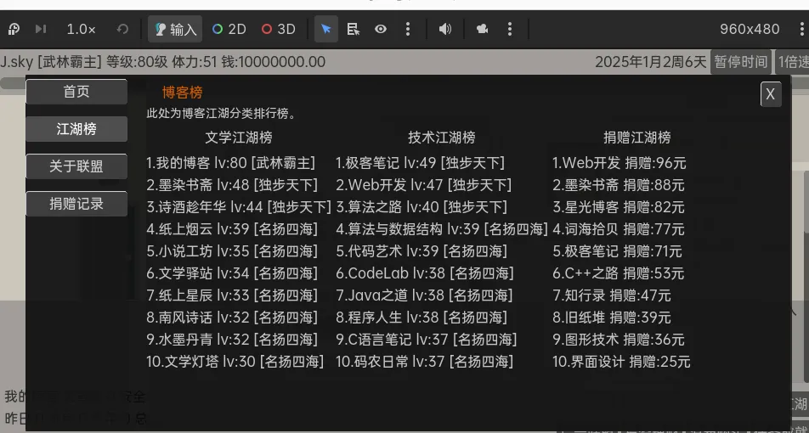Select row 4.纸上烟云 lv:39

[x=232, y=229]
